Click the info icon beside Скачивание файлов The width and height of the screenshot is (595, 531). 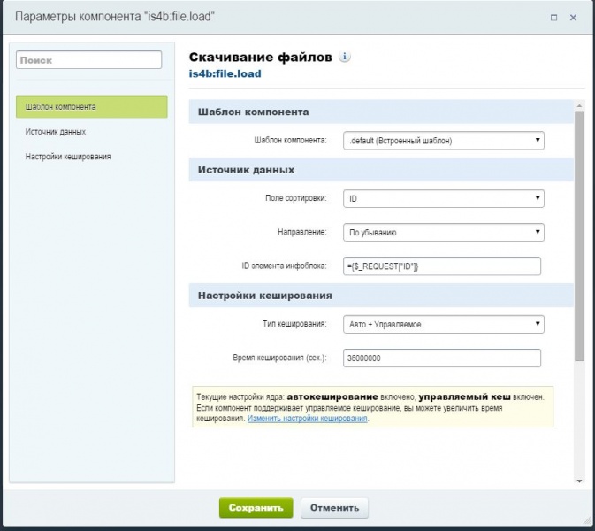pyautogui.click(x=345, y=58)
